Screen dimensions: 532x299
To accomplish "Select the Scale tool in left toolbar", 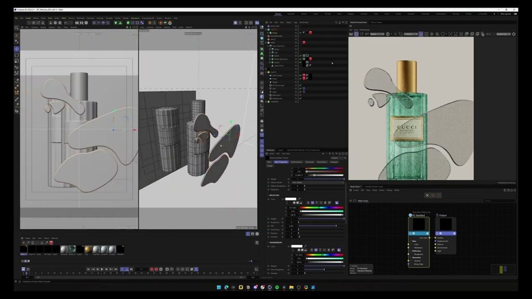I will coord(17,61).
